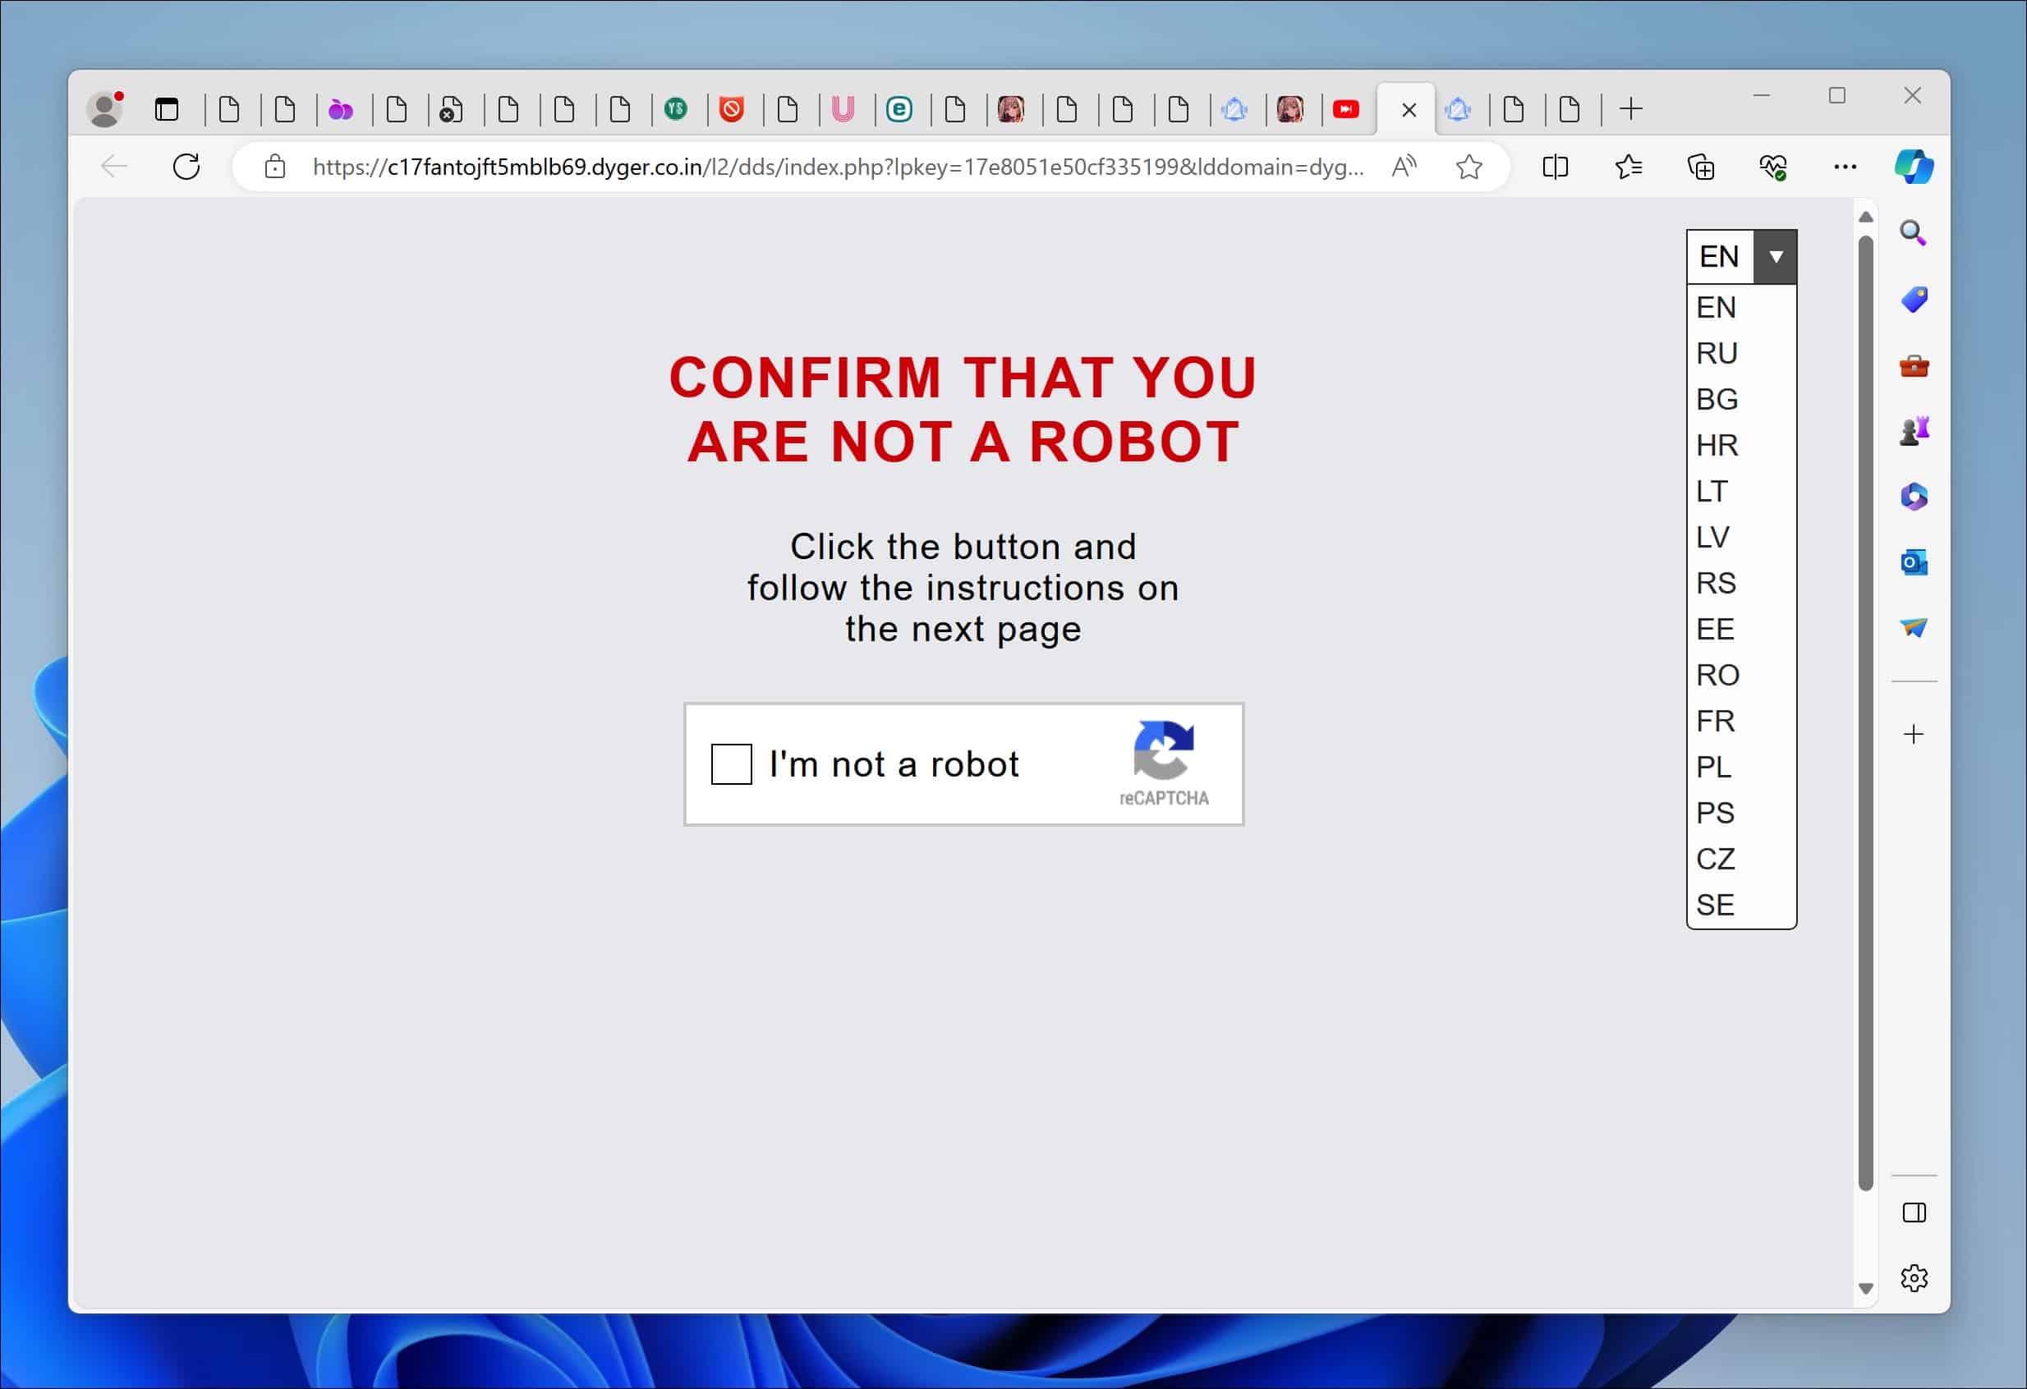2027x1389 pixels.
Task: Choose RS from the language list
Action: pyautogui.click(x=1741, y=583)
